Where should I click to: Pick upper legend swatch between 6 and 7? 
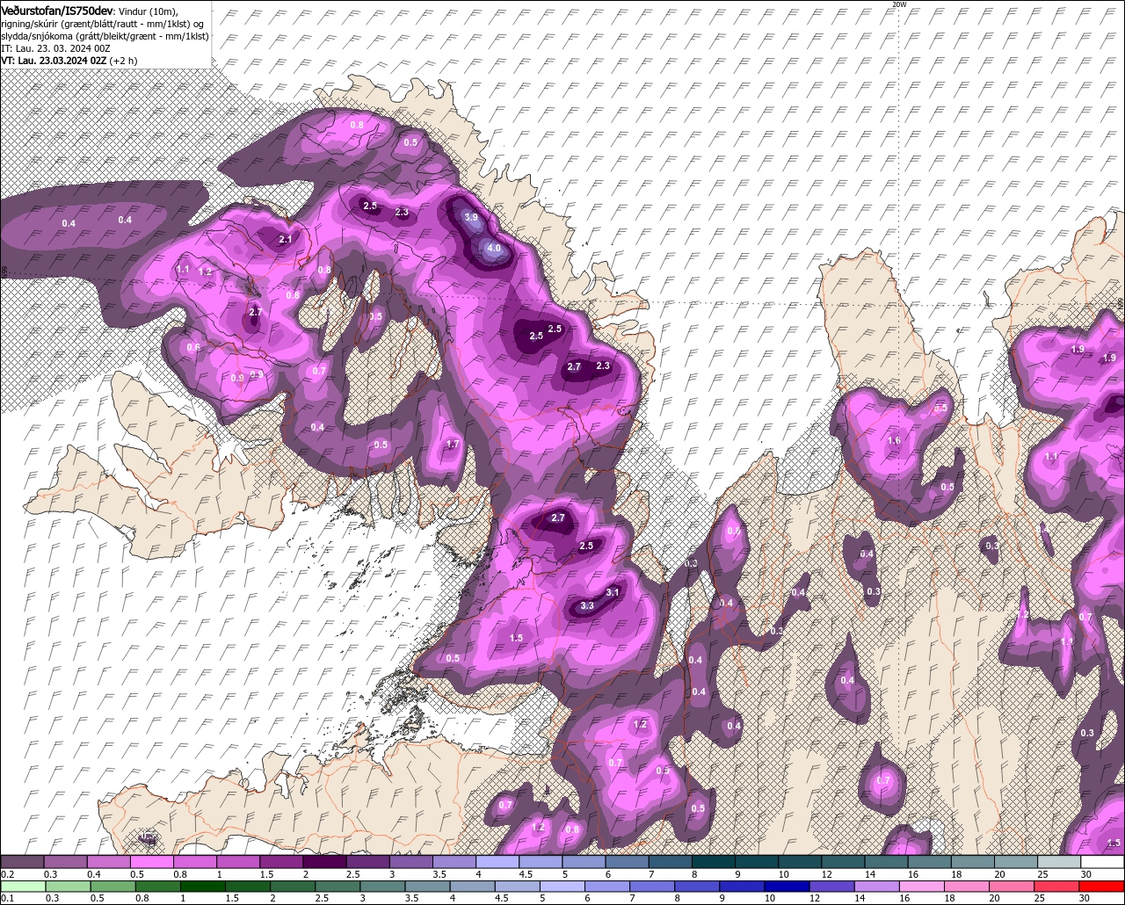pos(628,862)
